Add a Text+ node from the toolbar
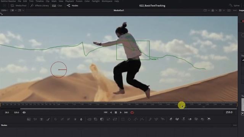 (42, 119)
